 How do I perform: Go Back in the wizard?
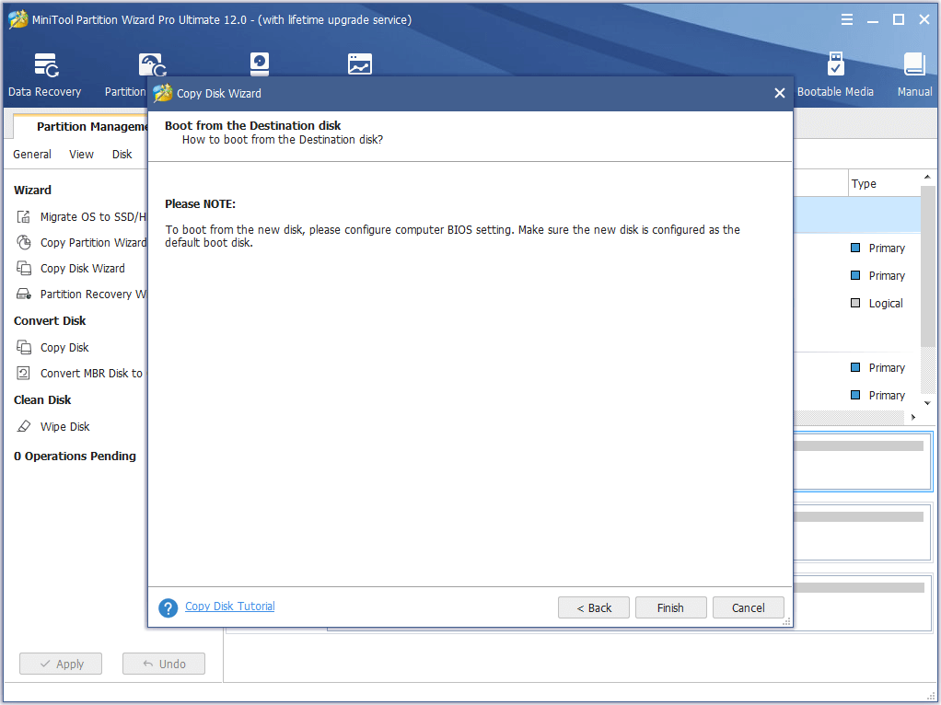pyautogui.click(x=594, y=607)
